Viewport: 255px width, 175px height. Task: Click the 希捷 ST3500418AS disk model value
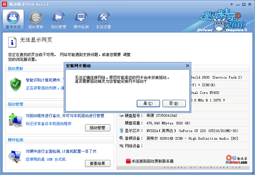(x=162, y=115)
